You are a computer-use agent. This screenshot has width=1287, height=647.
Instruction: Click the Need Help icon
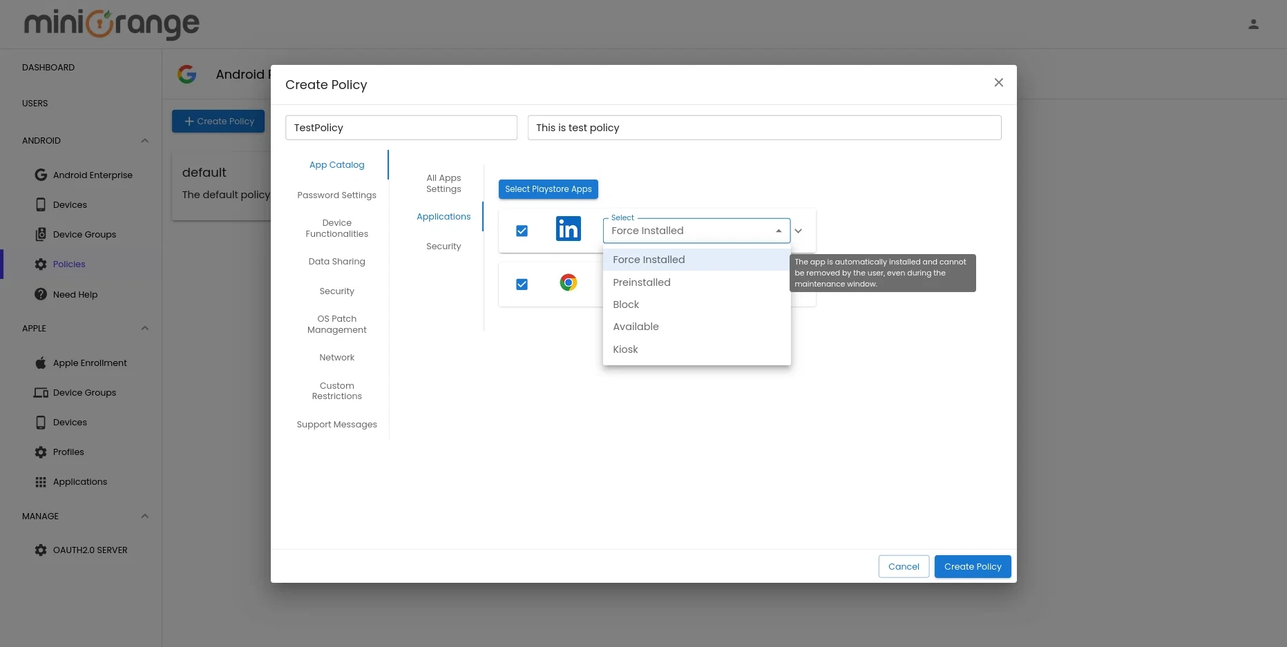tap(41, 294)
